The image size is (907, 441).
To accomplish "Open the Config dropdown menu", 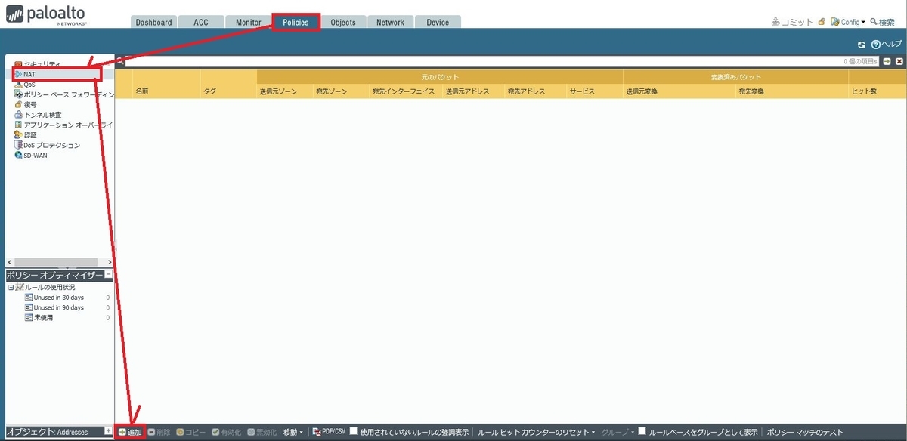I will tap(848, 22).
